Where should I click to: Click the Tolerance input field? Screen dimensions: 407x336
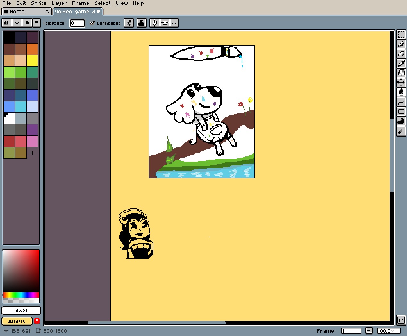(x=77, y=23)
